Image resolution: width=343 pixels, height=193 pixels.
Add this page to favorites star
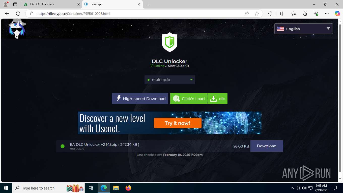(257, 14)
